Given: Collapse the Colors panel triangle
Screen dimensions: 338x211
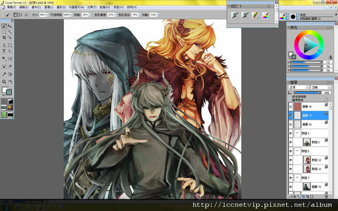Looking at the screenshot, I should click(x=288, y=27).
